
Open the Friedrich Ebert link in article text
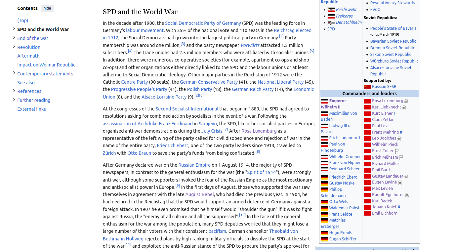pos(173,146)
